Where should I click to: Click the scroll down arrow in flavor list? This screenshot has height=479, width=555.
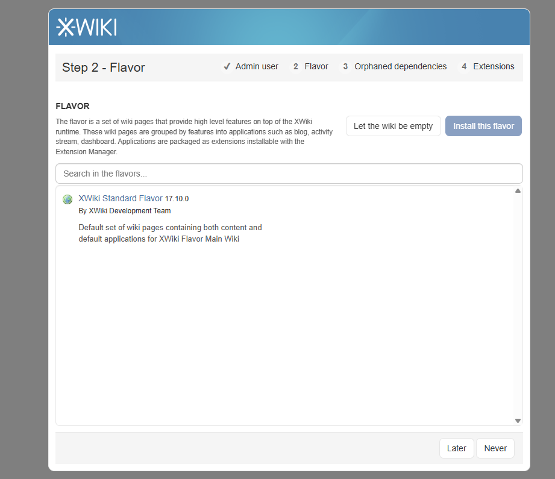[518, 421]
